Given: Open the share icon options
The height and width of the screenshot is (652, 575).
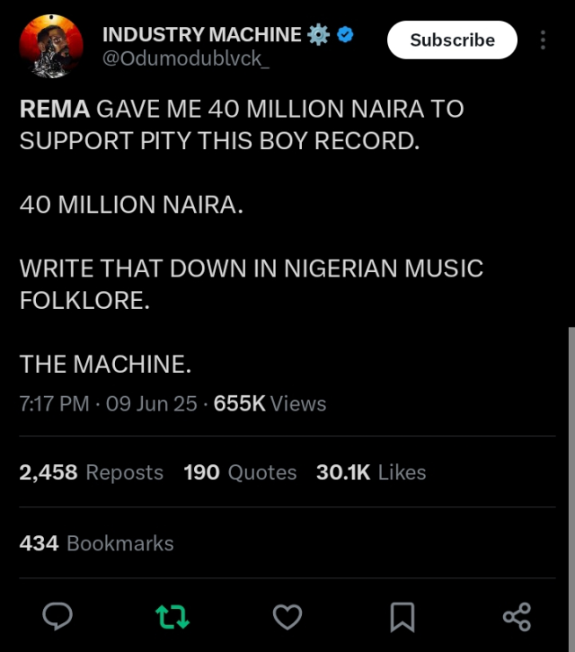Looking at the screenshot, I should pos(517,617).
